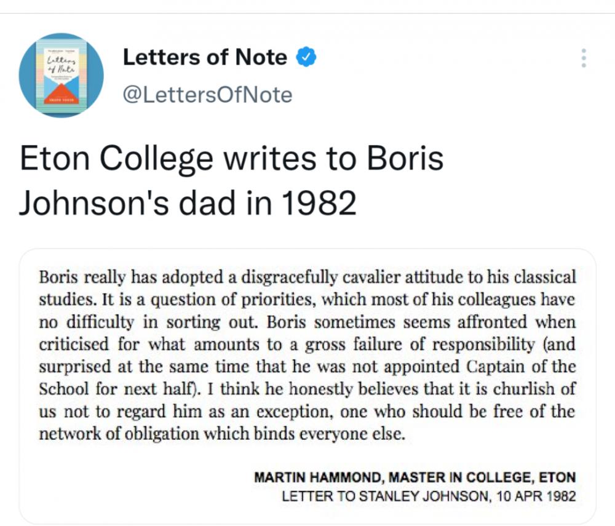Click the word Boris in the tweet headline

pyautogui.click(x=405, y=158)
